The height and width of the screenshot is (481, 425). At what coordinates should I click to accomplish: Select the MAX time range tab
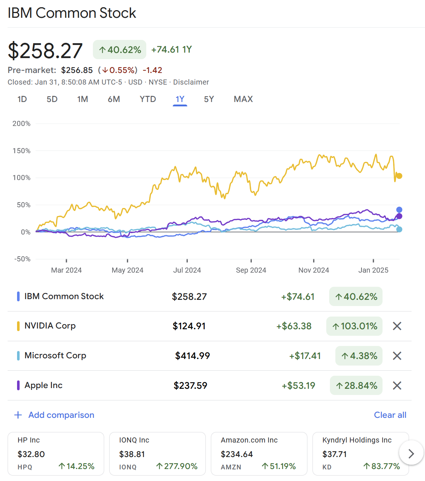(x=243, y=99)
